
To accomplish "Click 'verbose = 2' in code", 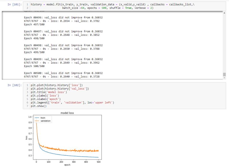I will point(143,8).
